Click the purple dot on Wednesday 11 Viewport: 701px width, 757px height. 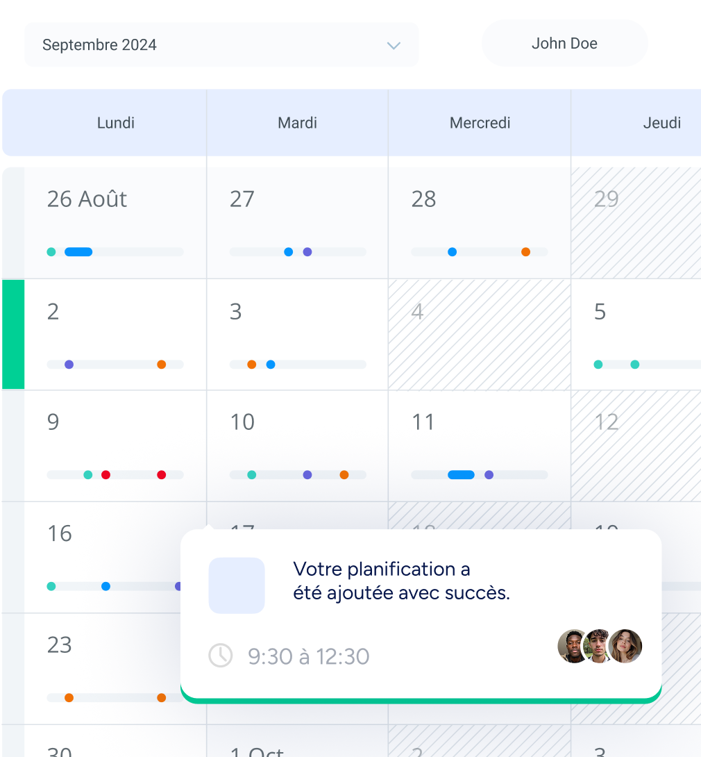[x=489, y=475]
